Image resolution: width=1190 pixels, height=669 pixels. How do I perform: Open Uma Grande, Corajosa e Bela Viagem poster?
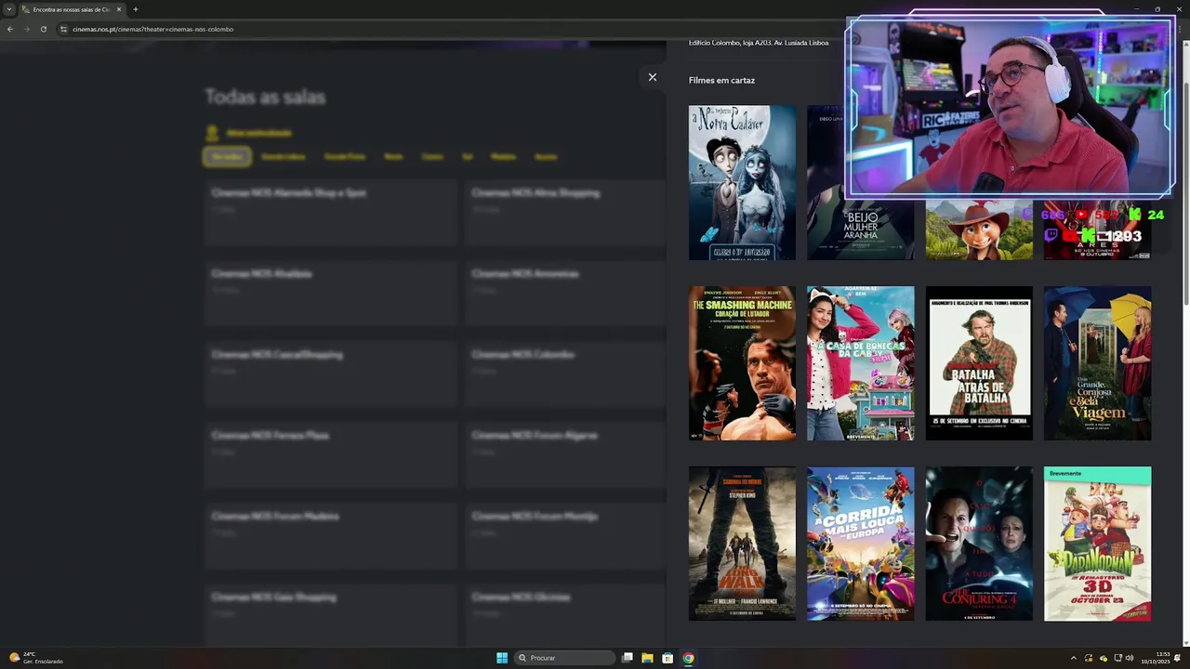(1098, 363)
